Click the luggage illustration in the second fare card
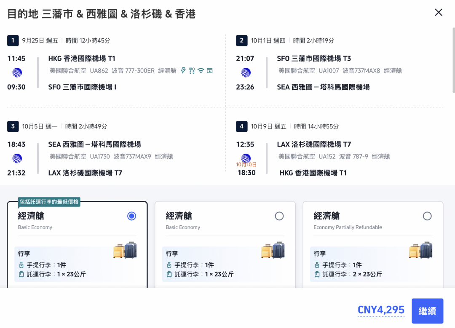Image resolution: width=455 pixels, height=328 pixels. point(273,250)
